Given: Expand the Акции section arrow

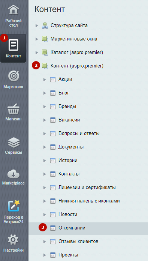Looking at the screenshot, I should tap(45, 79).
